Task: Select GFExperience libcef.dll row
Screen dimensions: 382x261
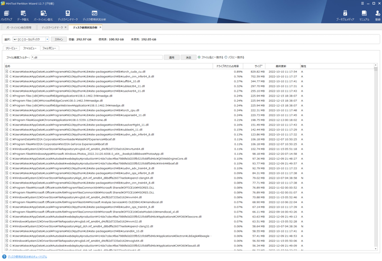Action: [x=189, y=139]
